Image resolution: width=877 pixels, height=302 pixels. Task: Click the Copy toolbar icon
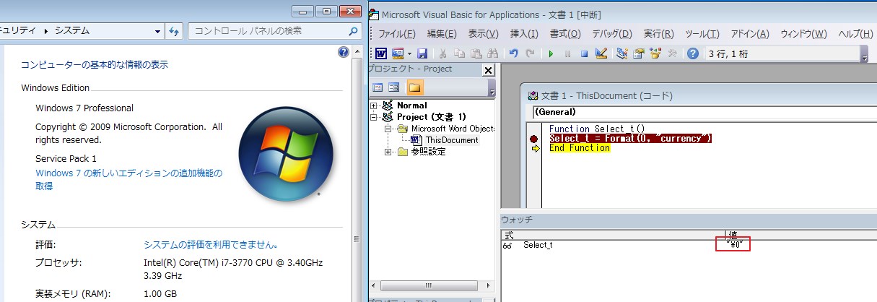[460, 53]
